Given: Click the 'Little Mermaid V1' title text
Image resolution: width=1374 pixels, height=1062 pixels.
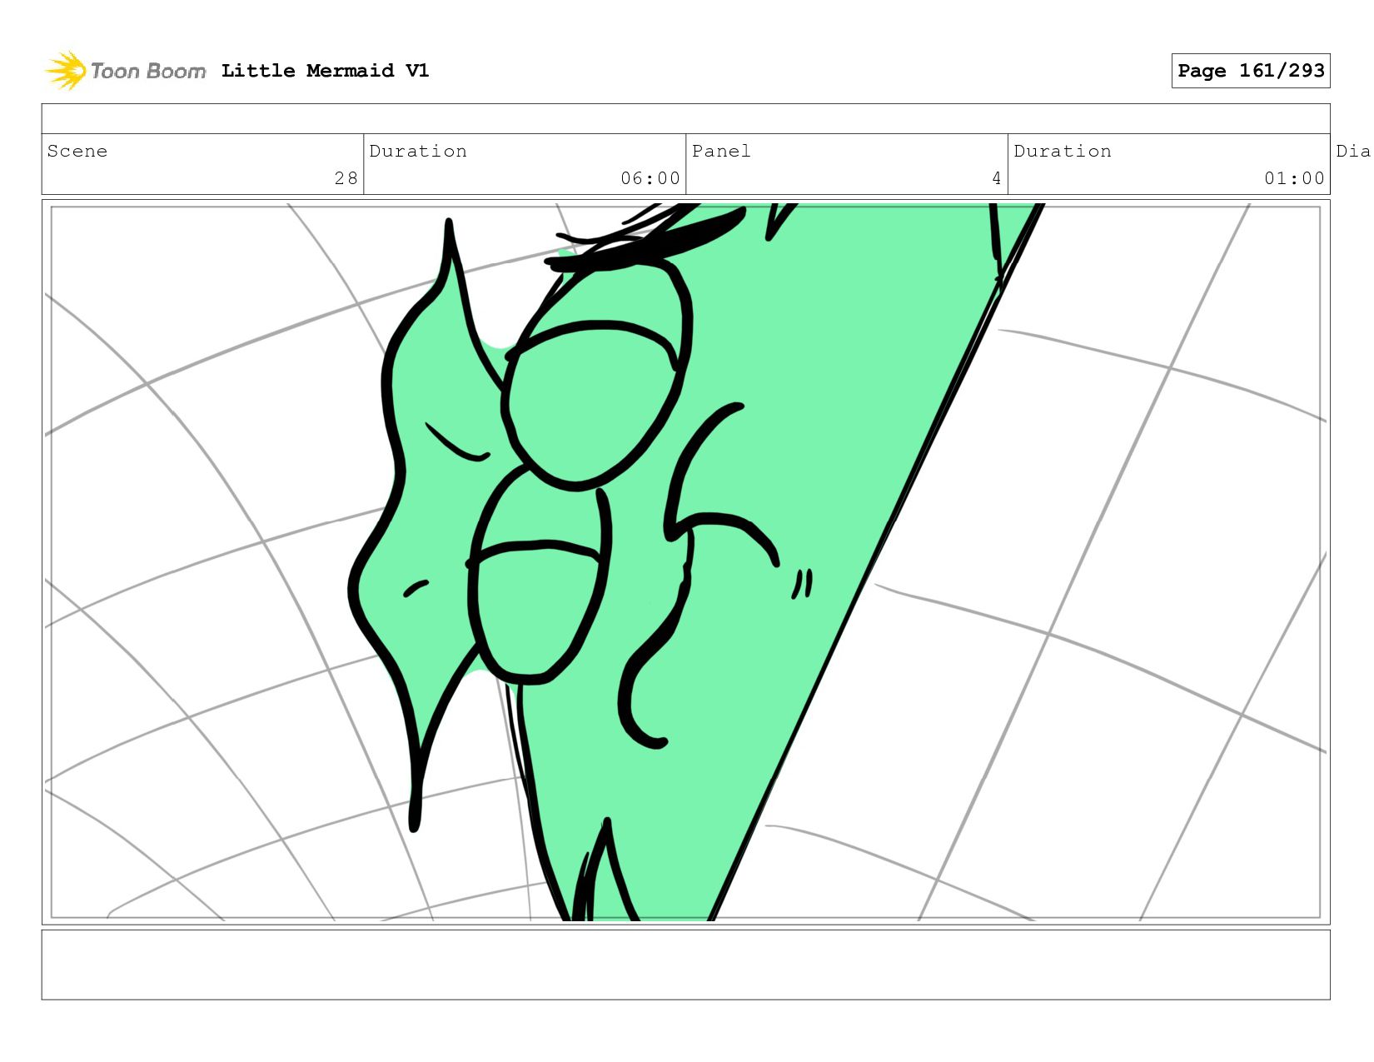Looking at the screenshot, I should [326, 71].
